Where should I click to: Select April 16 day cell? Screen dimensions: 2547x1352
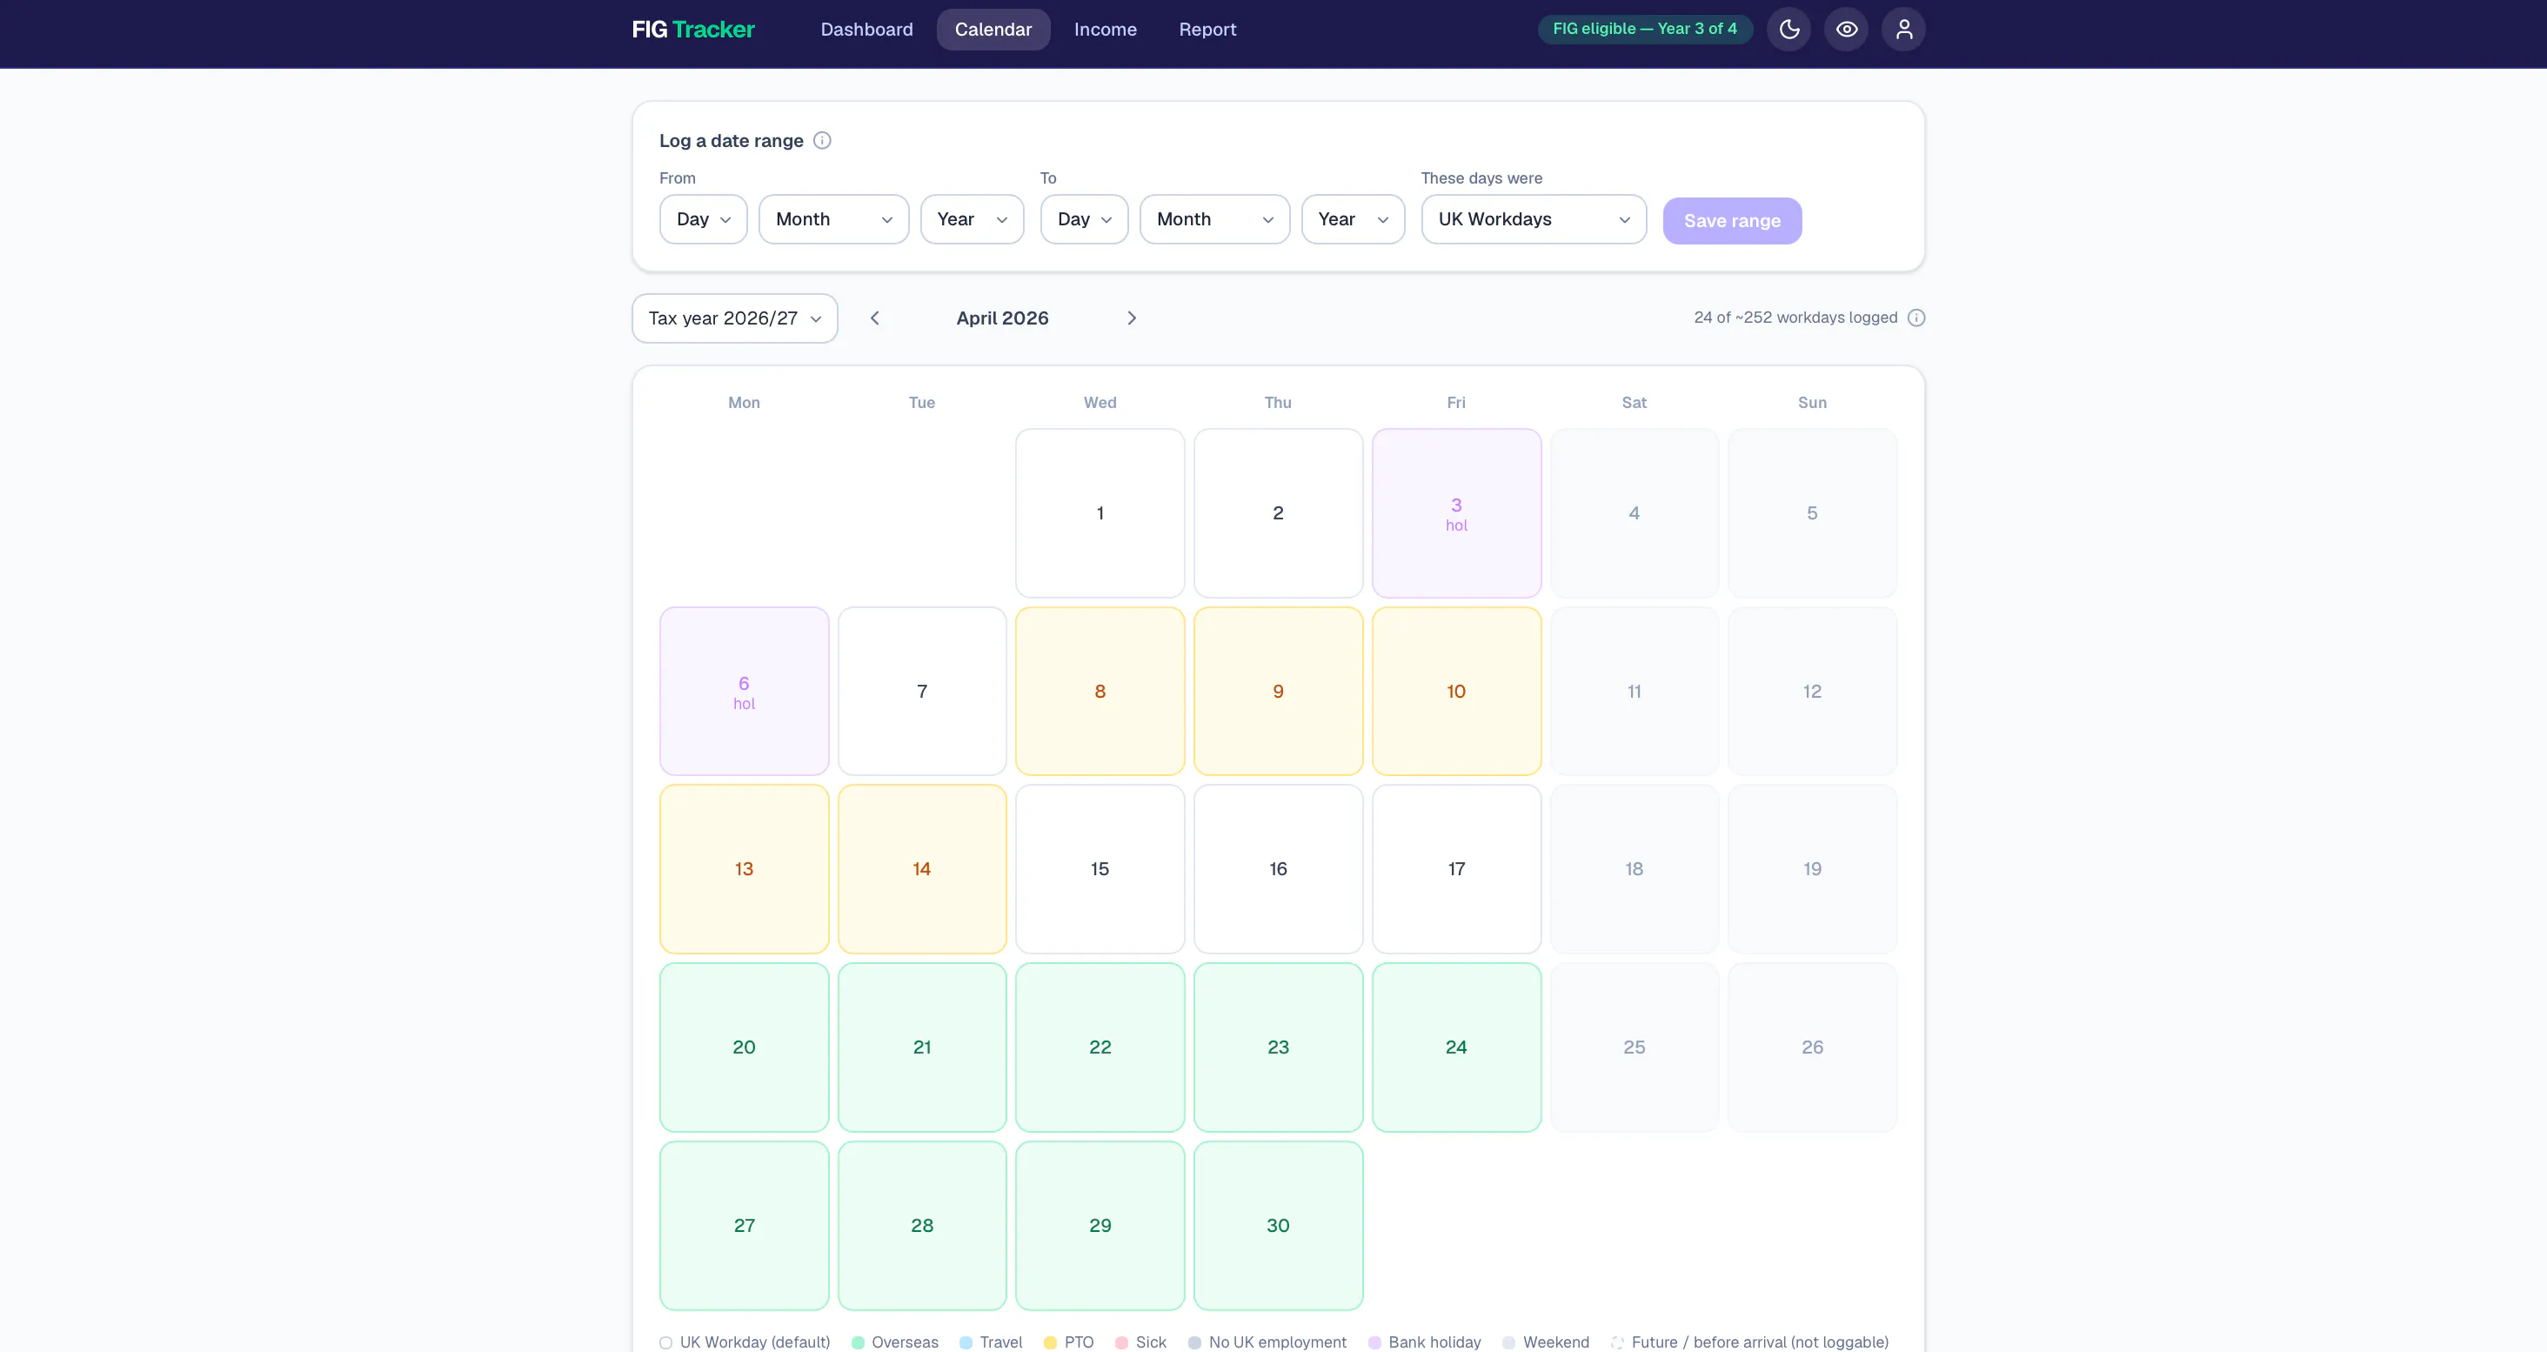tap(1278, 869)
